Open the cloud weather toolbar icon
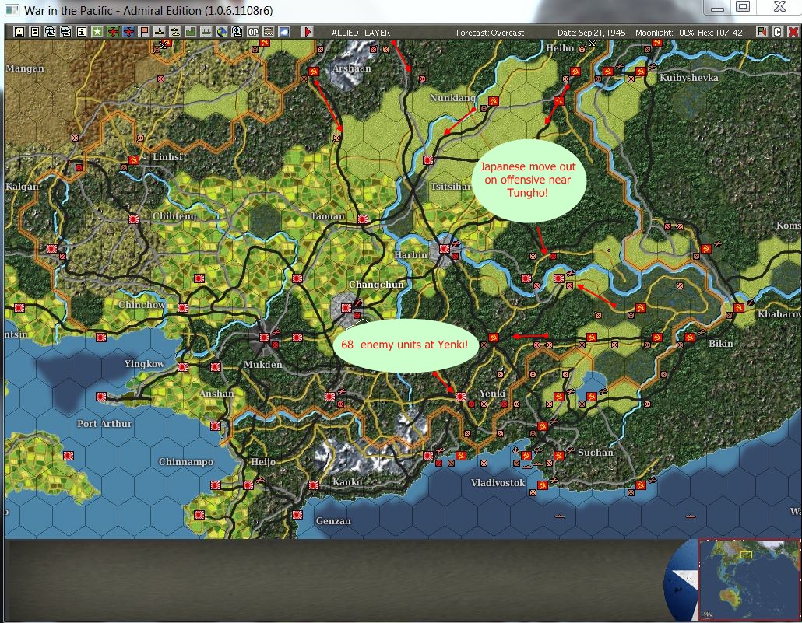 coord(284,32)
